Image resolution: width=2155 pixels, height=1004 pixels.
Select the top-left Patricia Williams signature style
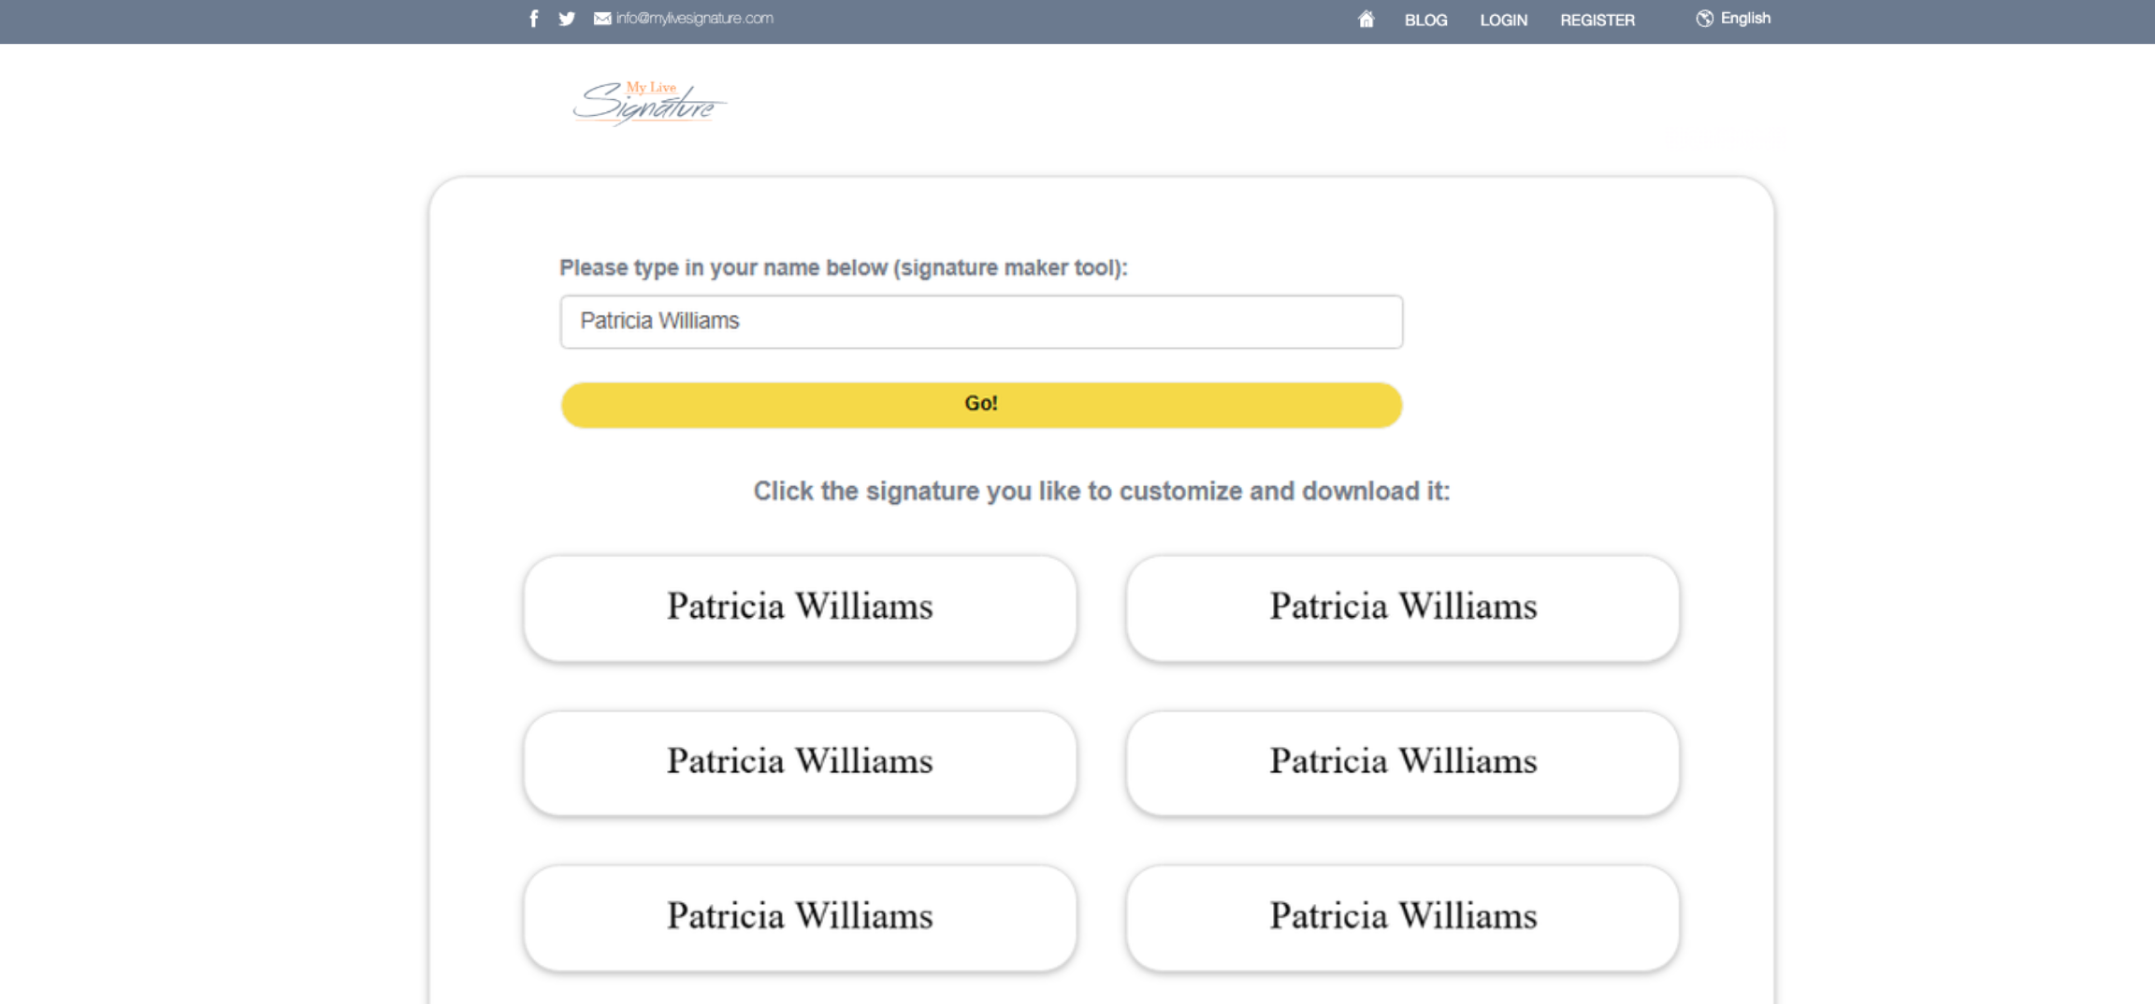[x=799, y=607]
